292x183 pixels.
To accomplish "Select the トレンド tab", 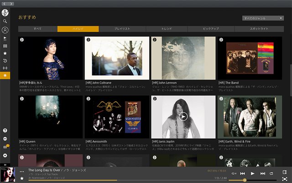I will coord(167,29).
